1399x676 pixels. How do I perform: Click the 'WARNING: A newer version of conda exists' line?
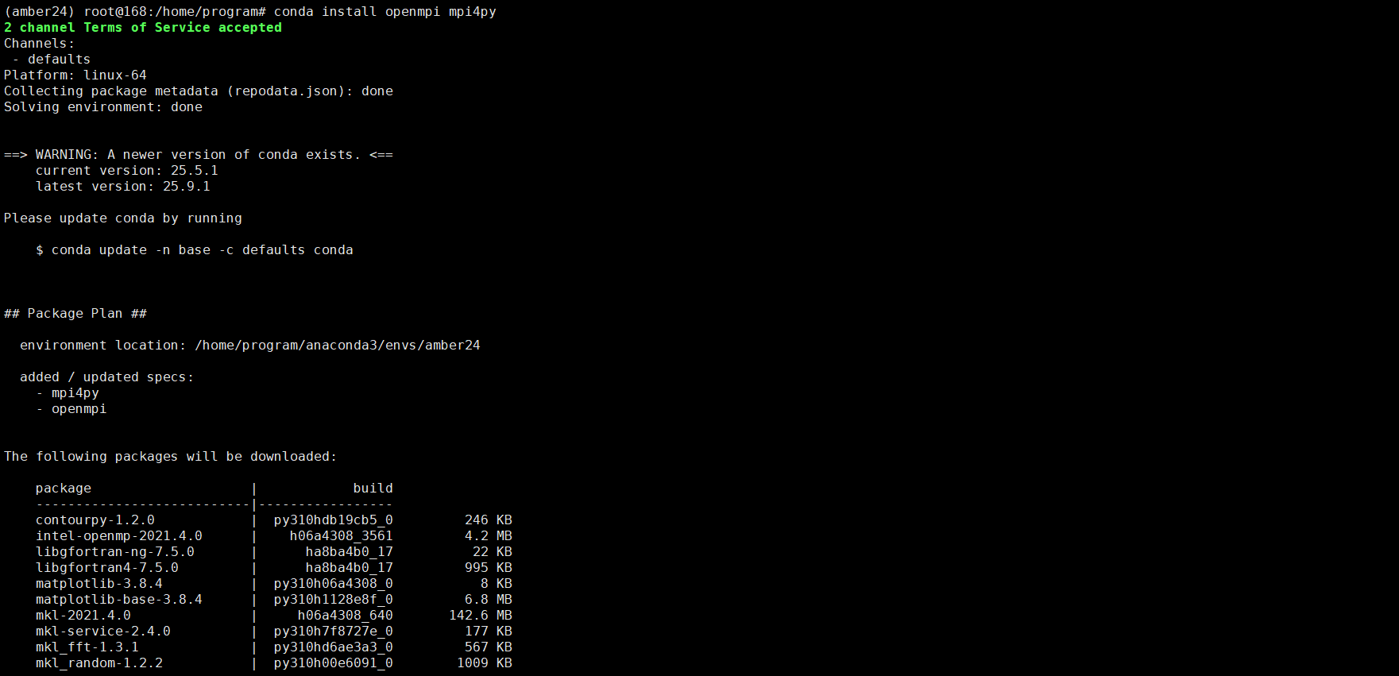click(199, 155)
